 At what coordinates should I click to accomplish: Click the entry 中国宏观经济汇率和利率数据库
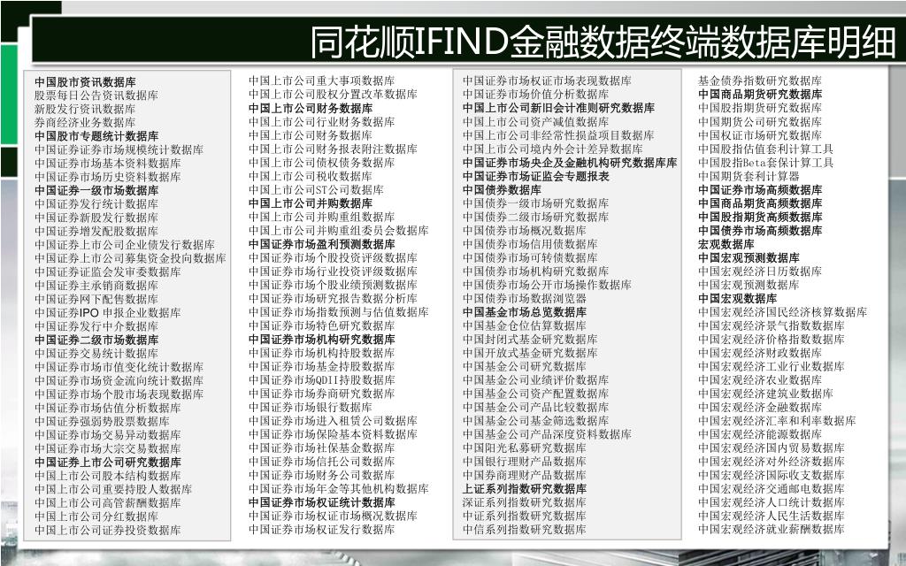[x=777, y=421]
